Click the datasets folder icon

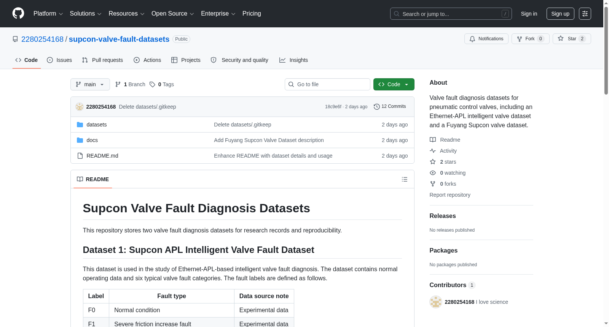point(80,125)
